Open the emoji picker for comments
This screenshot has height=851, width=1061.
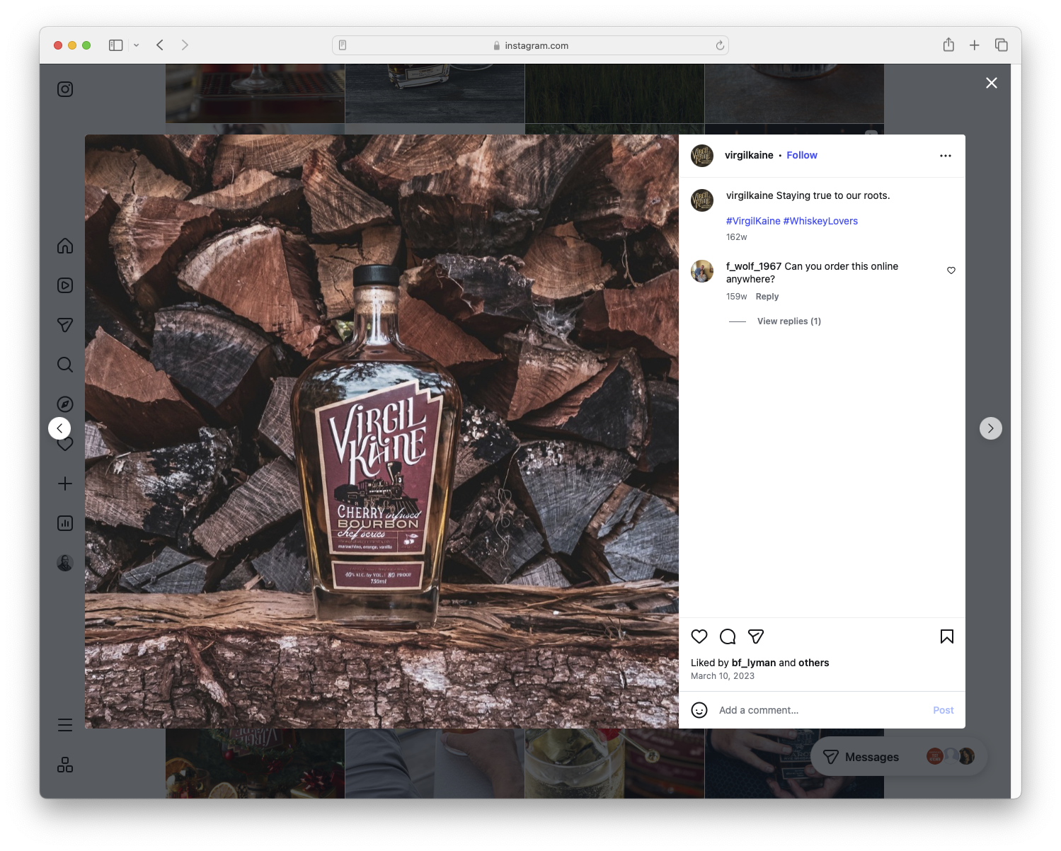(699, 709)
